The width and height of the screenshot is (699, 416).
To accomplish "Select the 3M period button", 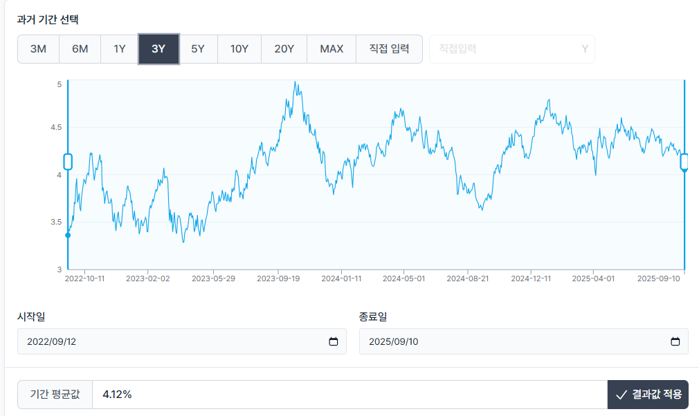I will click(x=38, y=49).
